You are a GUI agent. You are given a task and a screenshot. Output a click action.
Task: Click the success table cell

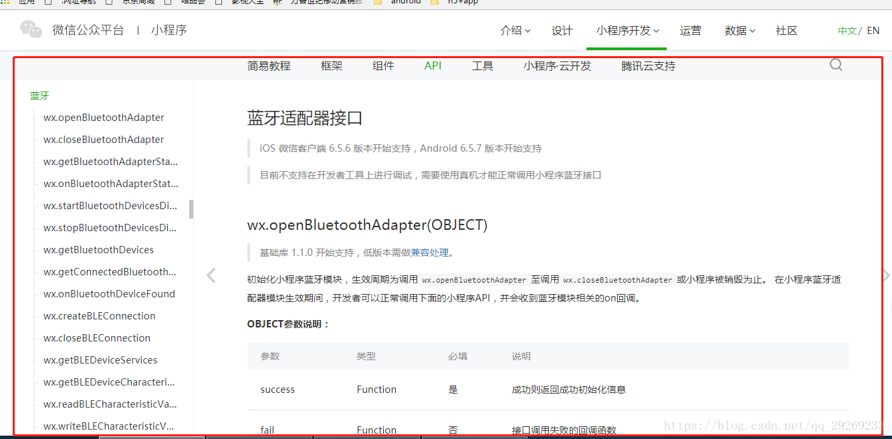pyautogui.click(x=277, y=390)
